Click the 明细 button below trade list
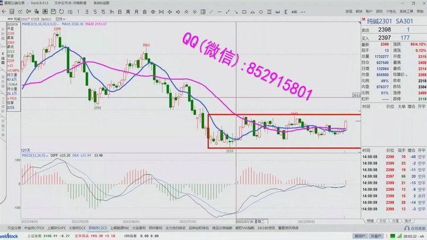 pyautogui.click(x=371, y=220)
